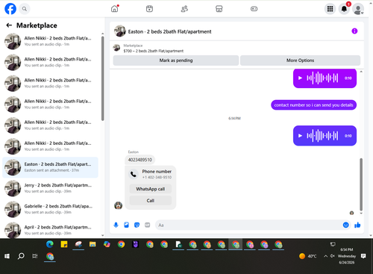Click the Call button
Screen dimensions: 373x274
(151, 201)
